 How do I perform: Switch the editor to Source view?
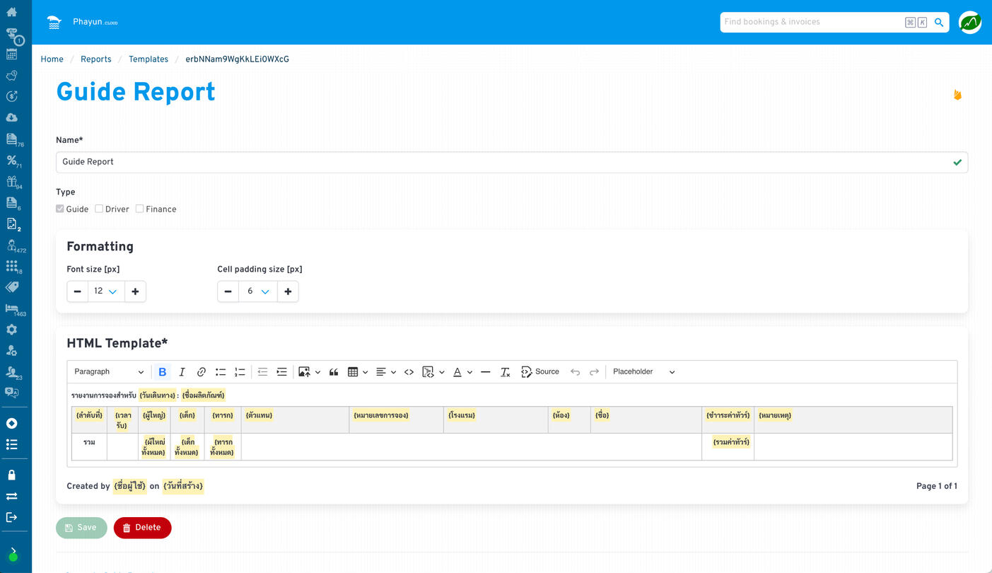coord(540,372)
